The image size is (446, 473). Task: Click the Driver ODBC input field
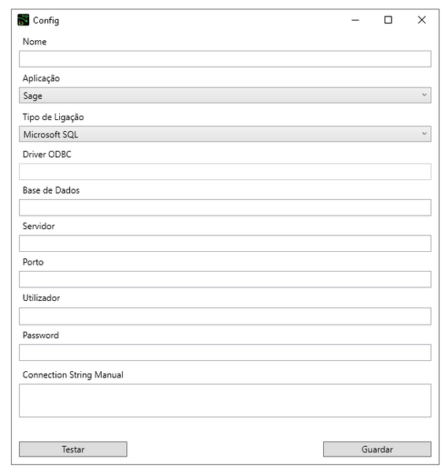225,171
